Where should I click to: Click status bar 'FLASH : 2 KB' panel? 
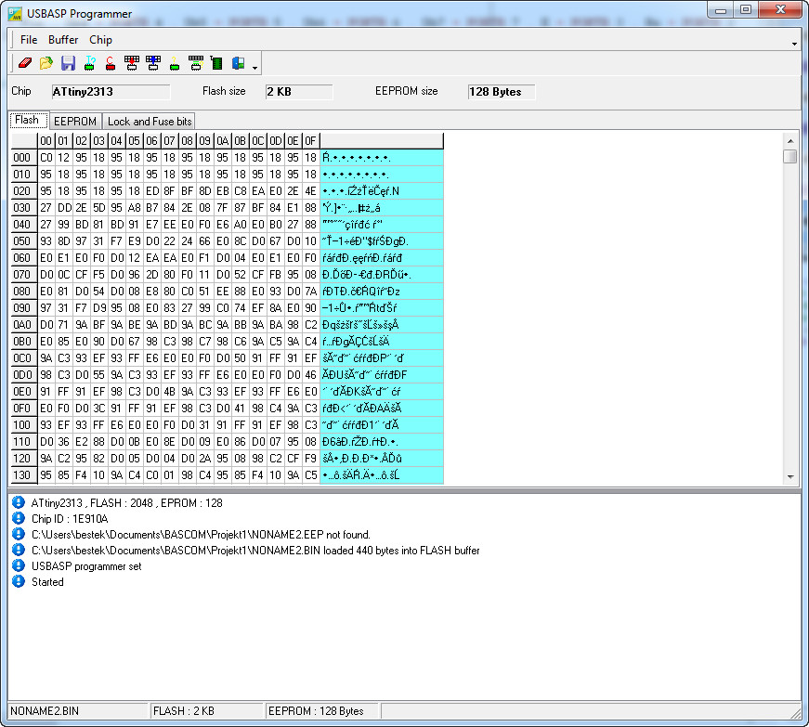[206, 711]
